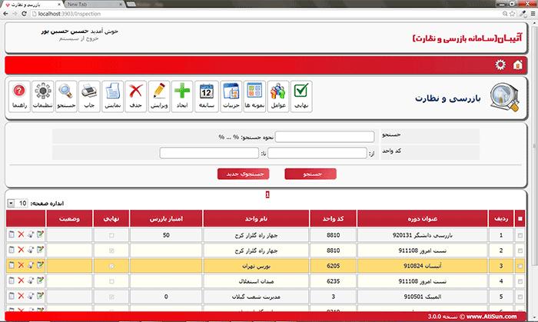Click red X delete icon in row 3

pos(21,265)
